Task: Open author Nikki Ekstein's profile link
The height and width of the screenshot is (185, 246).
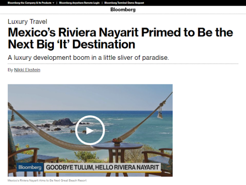Action: (x=27, y=70)
